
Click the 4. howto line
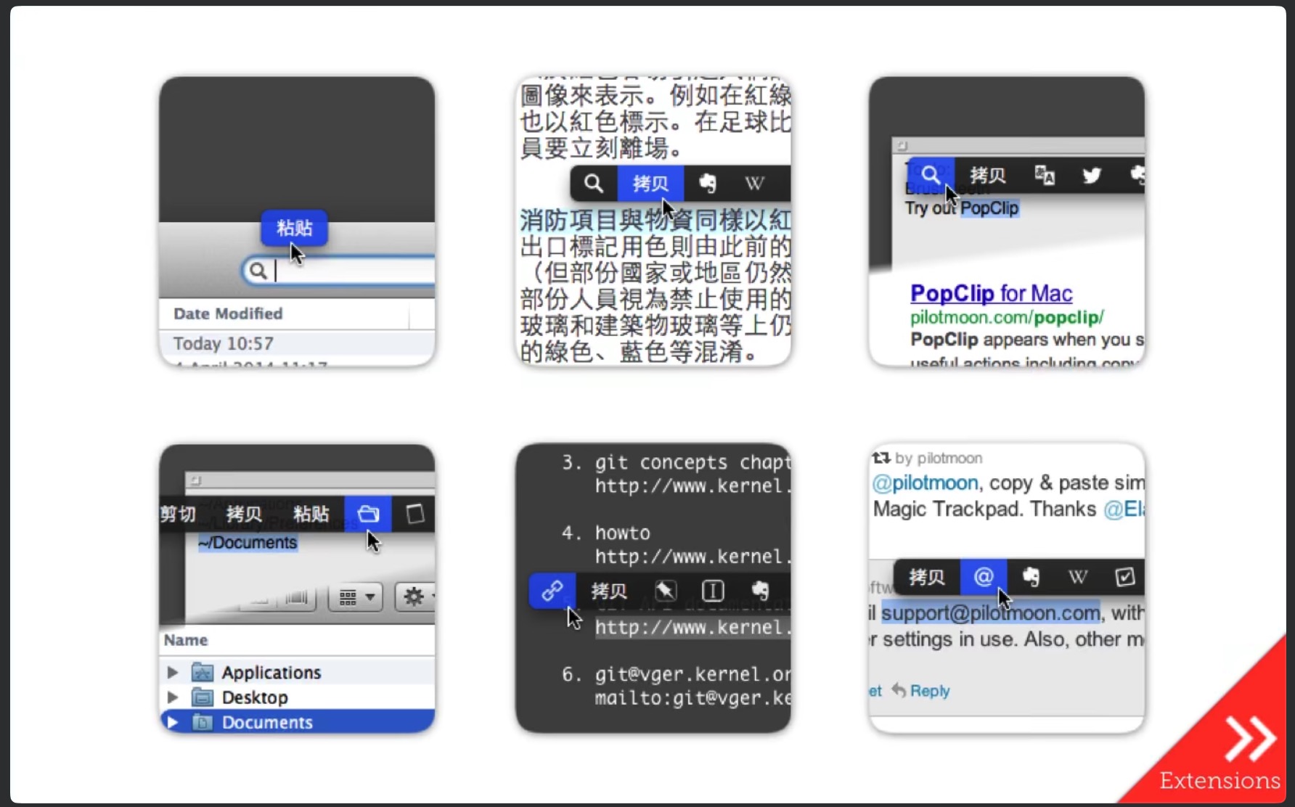pos(606,533)
